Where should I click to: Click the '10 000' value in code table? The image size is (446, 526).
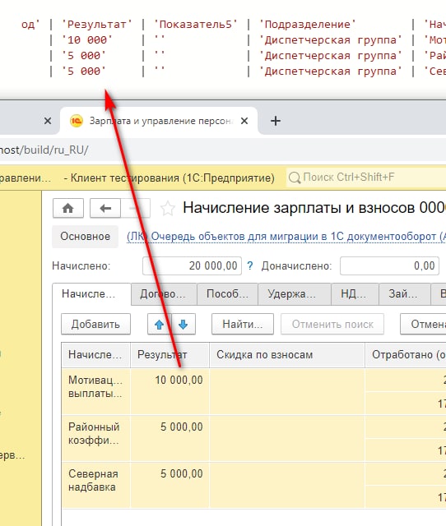[86, 40]
